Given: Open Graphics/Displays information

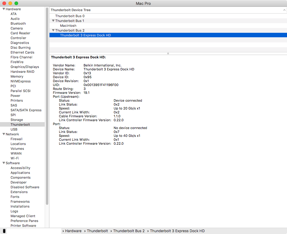Looking at the screenshot, I should click(x=25, y=67).
